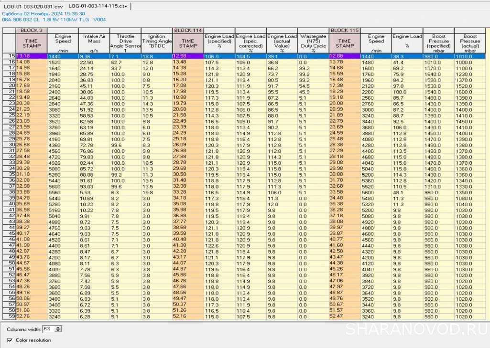The height and width of the screenshot is (348, 490).
Task: Select the Wastegate (N75) Duty Cycle header
Action: [313, 43]
